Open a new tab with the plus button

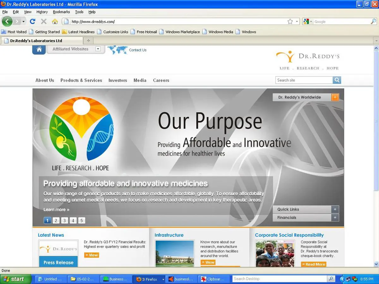[x=88, y=41]
